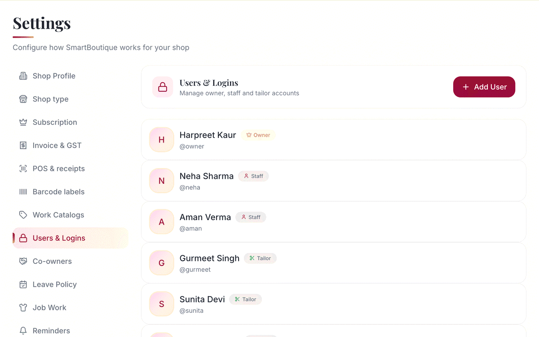Click the @sunita username

coord(191,310)
